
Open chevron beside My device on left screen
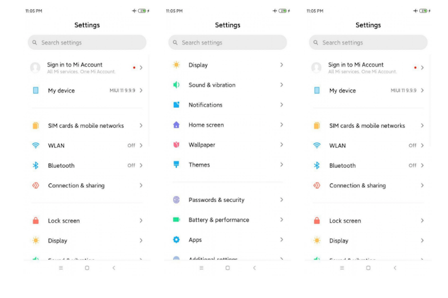(x=141, y=90)
